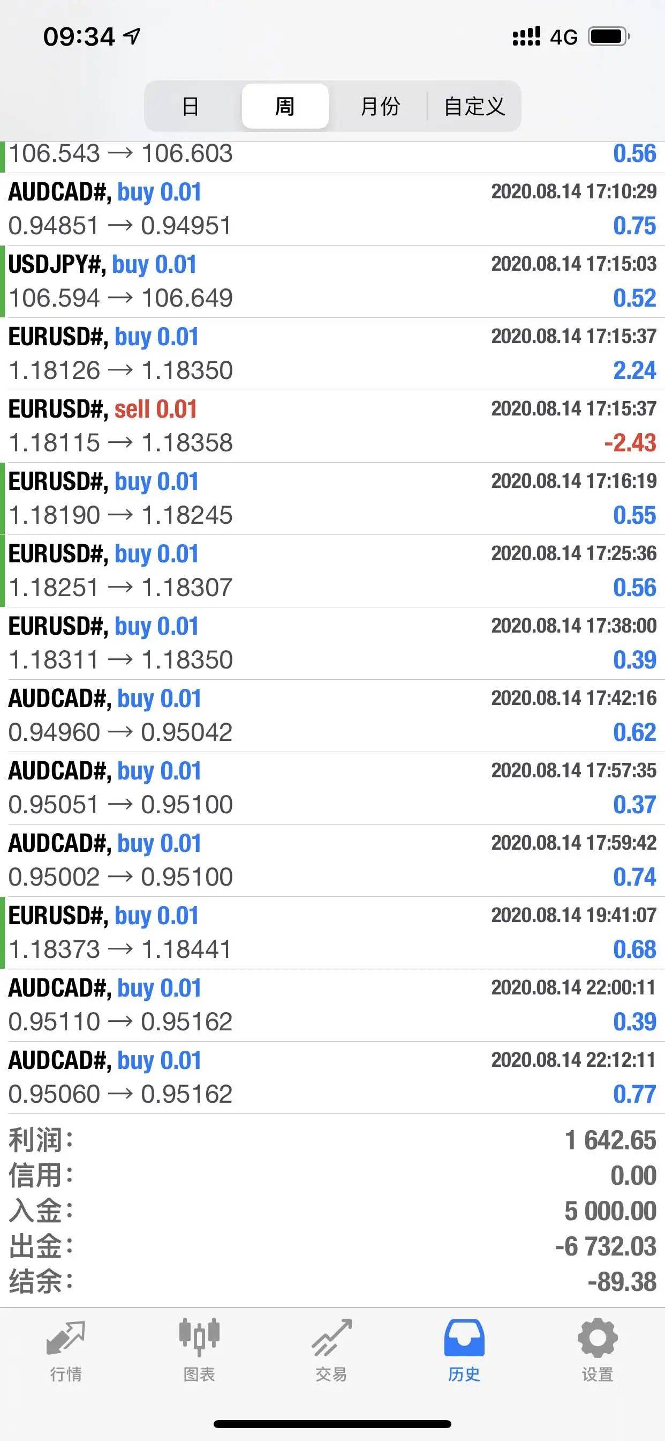Tap the 利润 profit summary row
665x1441 pixels.
(333, 1140)
